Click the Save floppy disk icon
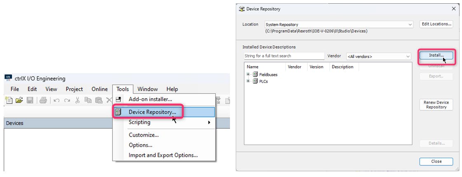Screen dimensions: 462x177 (x=30, y=100)
